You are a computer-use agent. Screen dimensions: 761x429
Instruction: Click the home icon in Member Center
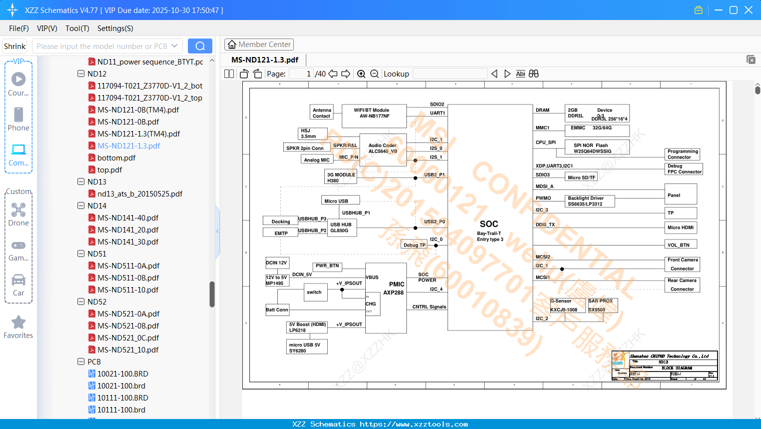232,44
